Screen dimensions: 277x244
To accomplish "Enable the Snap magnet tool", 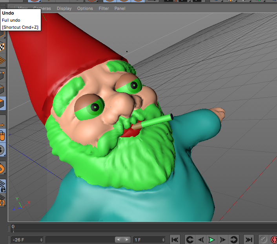I will (x=2, y=169).
